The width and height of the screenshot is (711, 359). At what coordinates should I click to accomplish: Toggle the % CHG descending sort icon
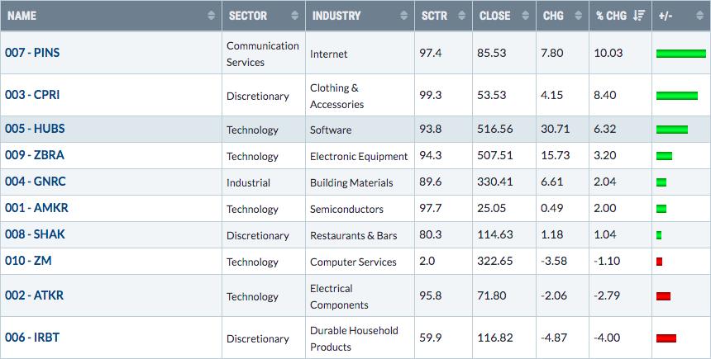pyautogui.click(x=639, y=16)
